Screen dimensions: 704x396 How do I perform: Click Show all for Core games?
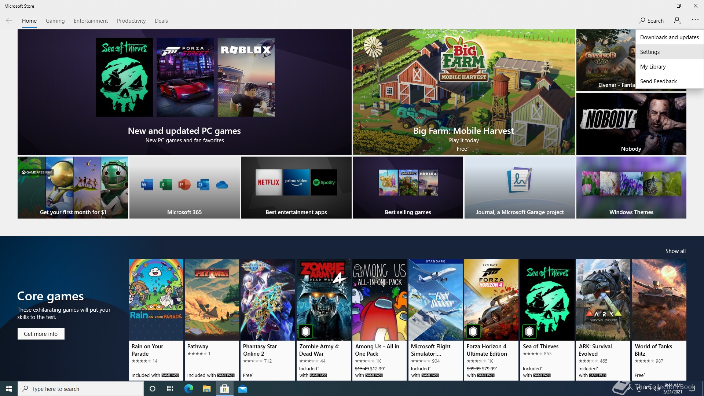675,251
